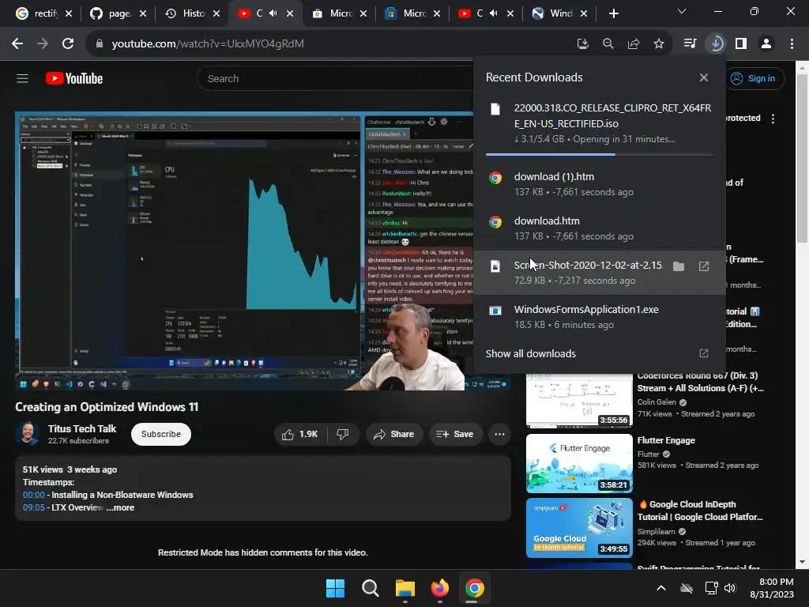Dislike the video with thumbs down
The image size is (809, 607).
point(343,434)
